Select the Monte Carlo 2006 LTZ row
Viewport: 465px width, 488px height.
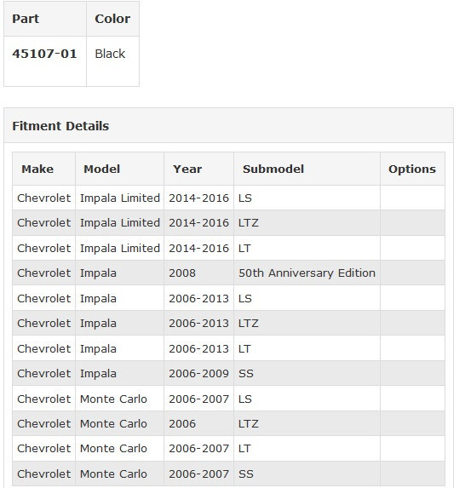(228, 423)
